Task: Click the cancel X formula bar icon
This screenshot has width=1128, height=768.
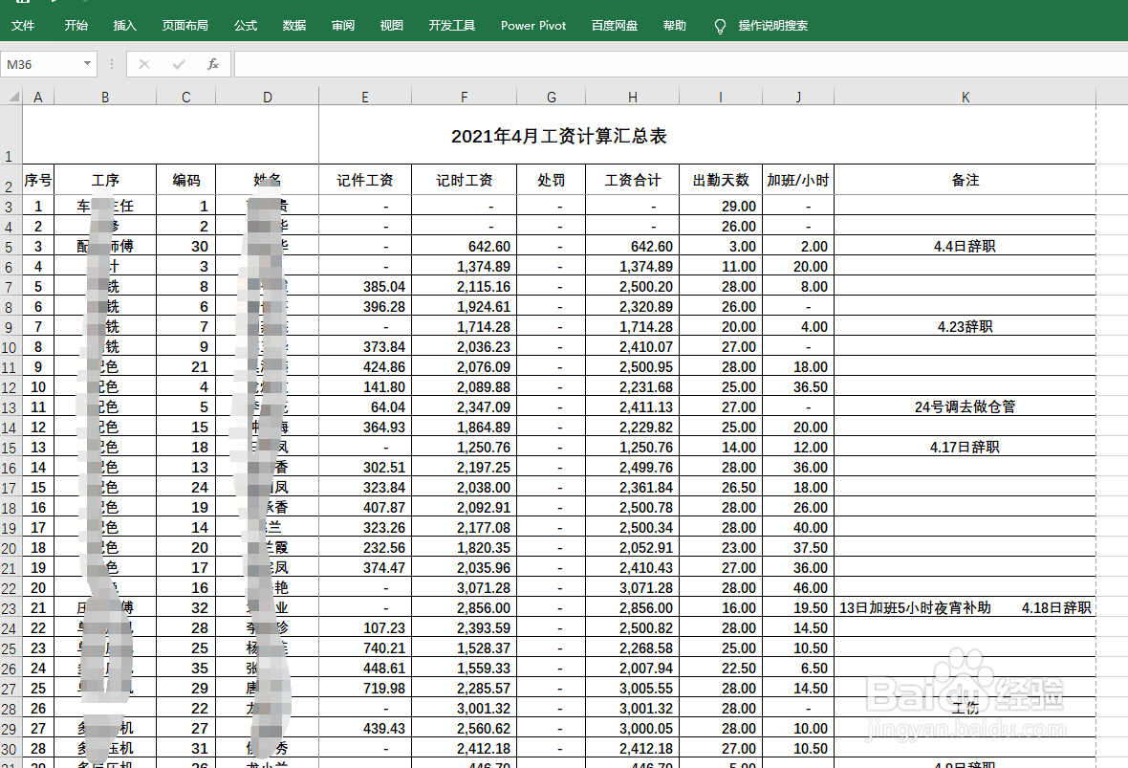Action: tap(144, 64)
